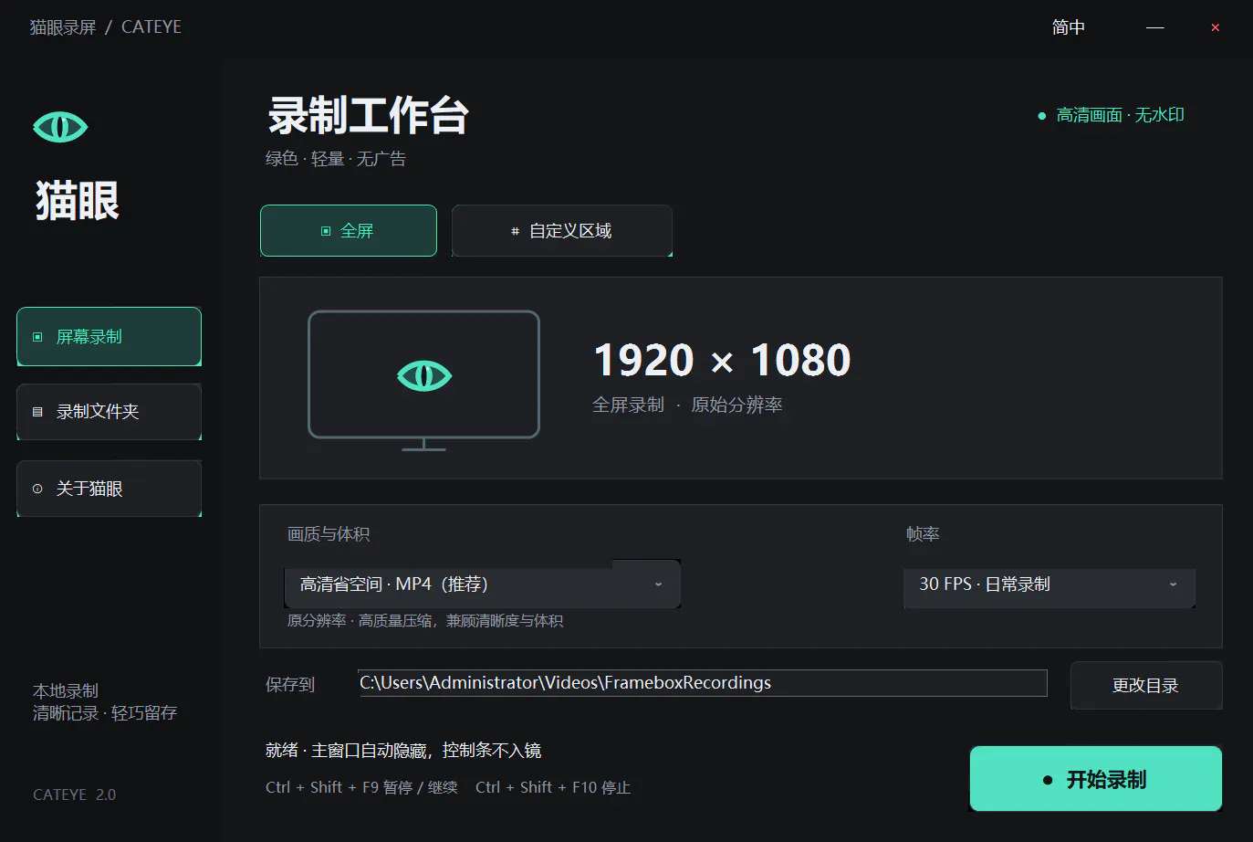Click the 画质与体积 label

[329, 534]
